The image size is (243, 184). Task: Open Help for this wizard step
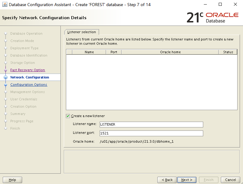point(12,180)
